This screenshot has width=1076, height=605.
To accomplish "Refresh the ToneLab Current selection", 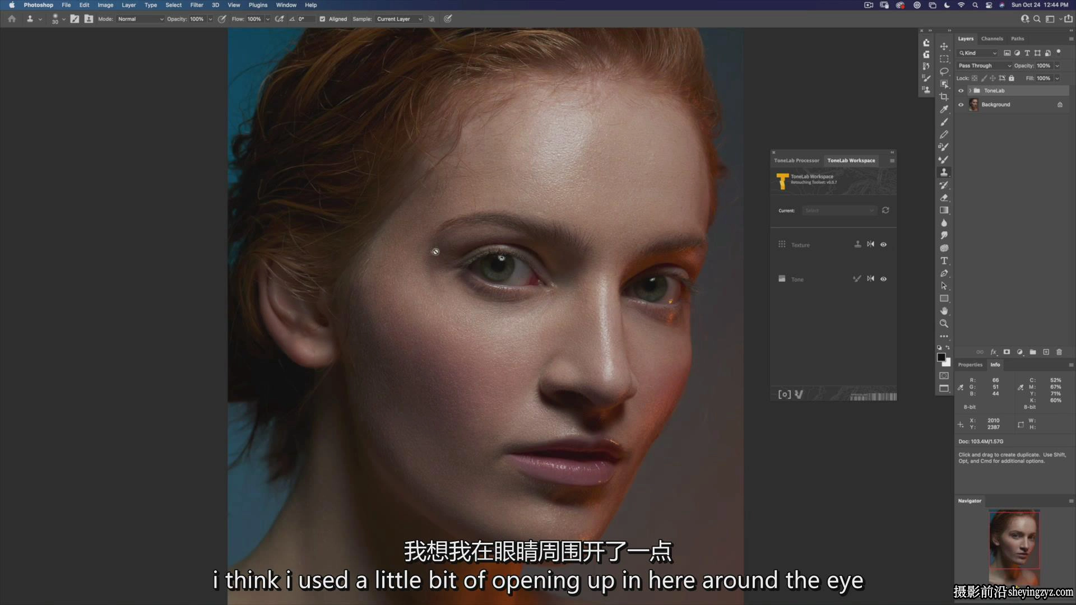I will tap(885, 210).
